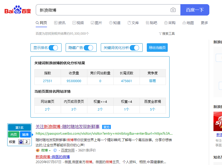
Task: Open the 贴吧 tab
Action: (151, 23)
